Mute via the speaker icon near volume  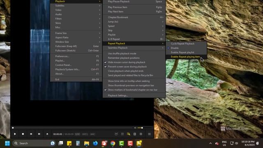point(135,128)
